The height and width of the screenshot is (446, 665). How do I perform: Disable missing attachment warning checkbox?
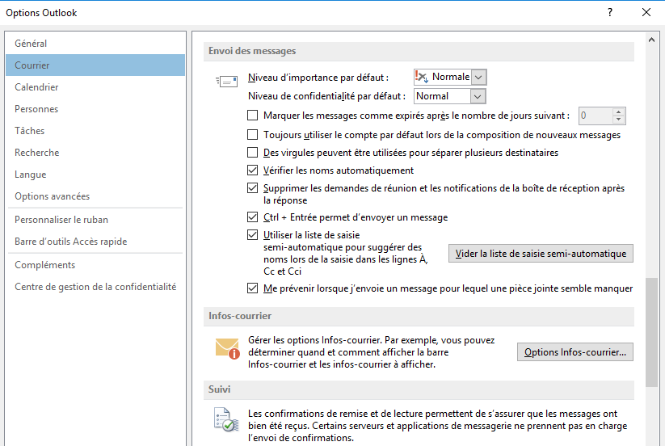252,288
